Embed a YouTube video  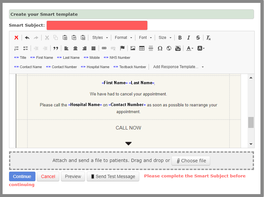pyautogui.click(x=178, y=48)
